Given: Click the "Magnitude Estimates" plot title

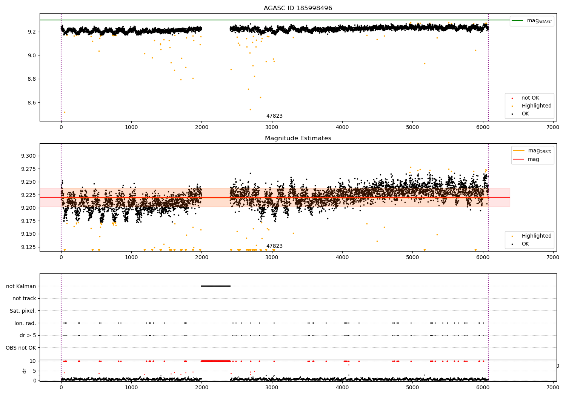Looking at the screenshot, I should pyautogui.click(x=298, y=138).
